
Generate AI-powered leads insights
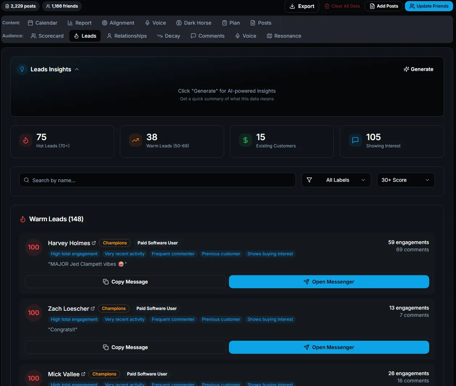pyautogui.click(x=418, y=69)
